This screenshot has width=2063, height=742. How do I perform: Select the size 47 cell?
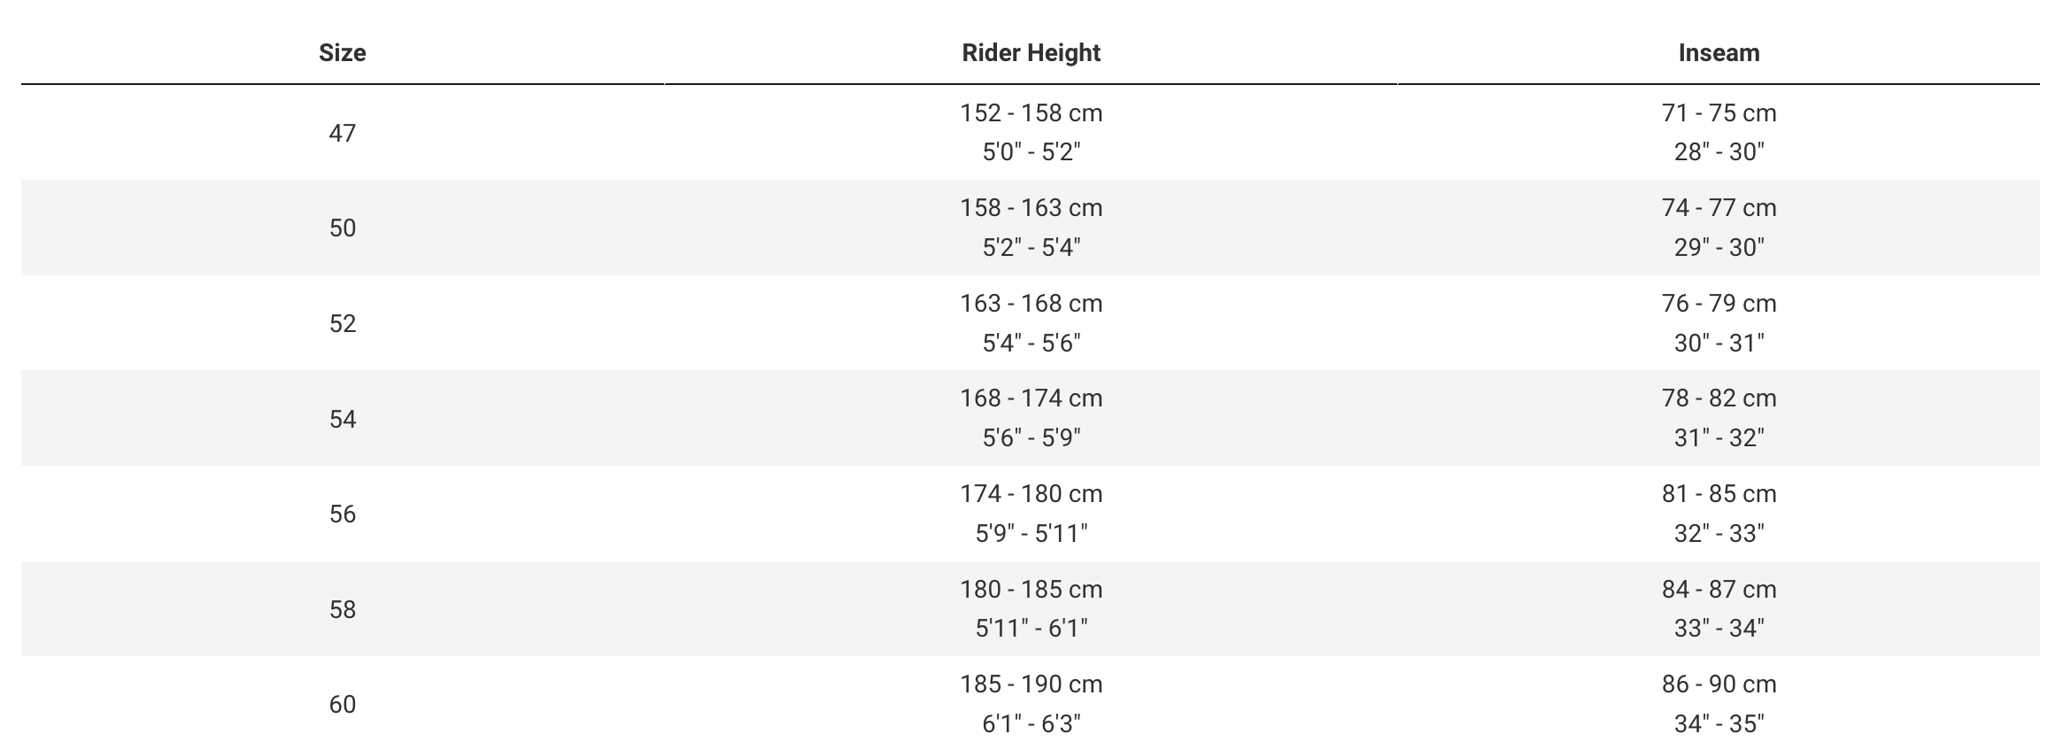(x=342, y=133)
